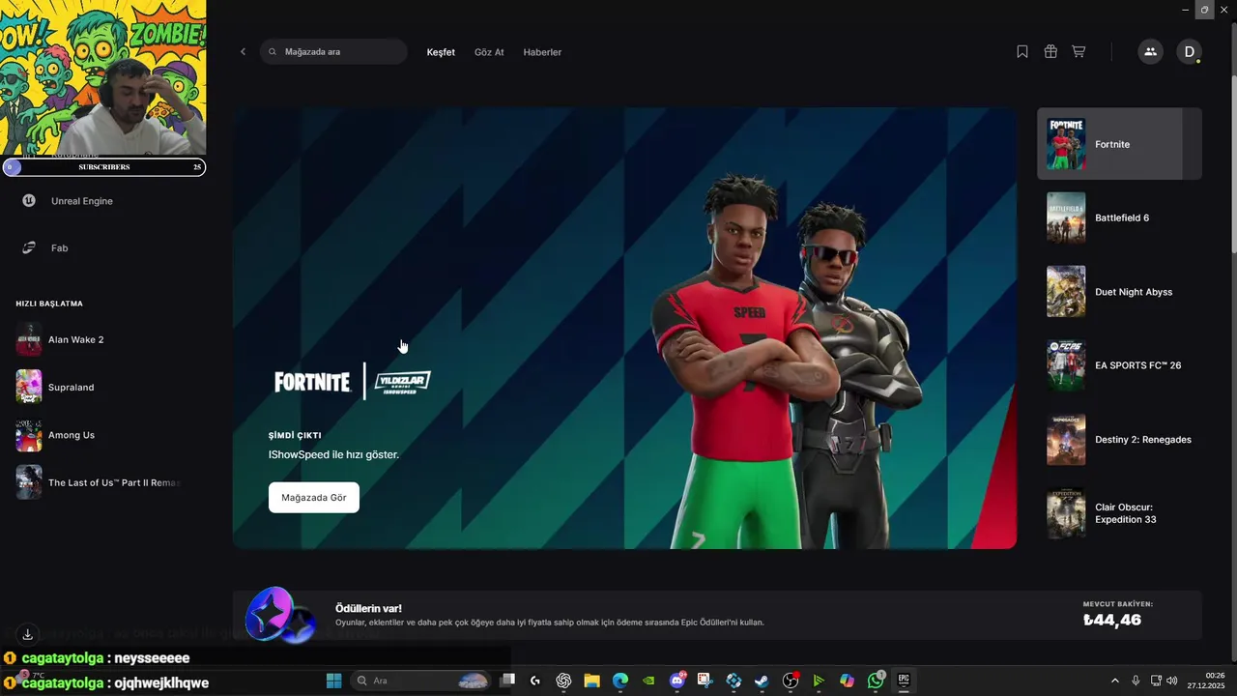This screenshot has height=696, width=1237.
Task: Open Microsoft Copilot from the taskbar
Action: click(x=847, y=681)
